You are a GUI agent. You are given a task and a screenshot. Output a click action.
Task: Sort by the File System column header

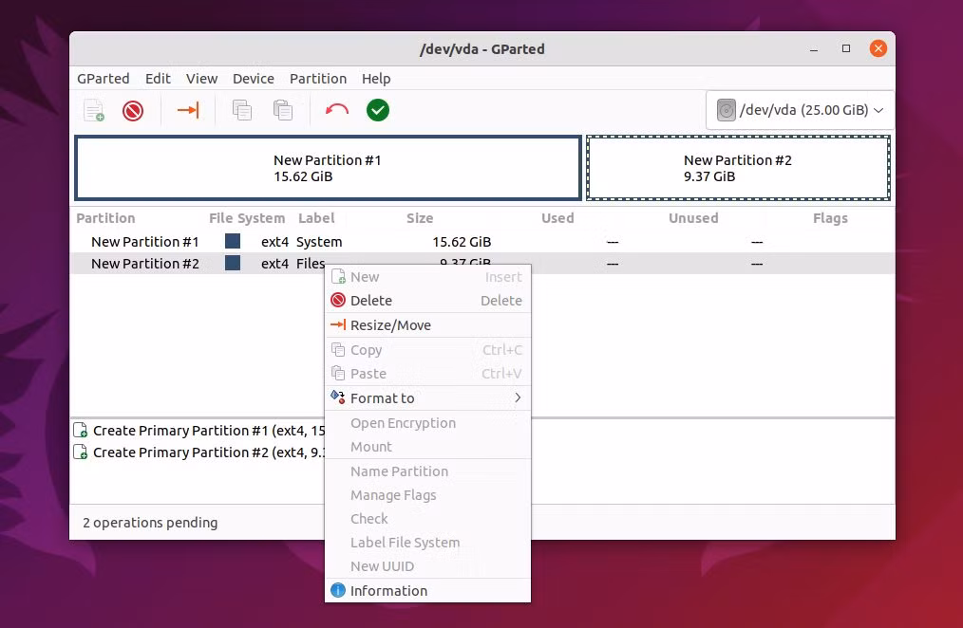click(247, 218)
